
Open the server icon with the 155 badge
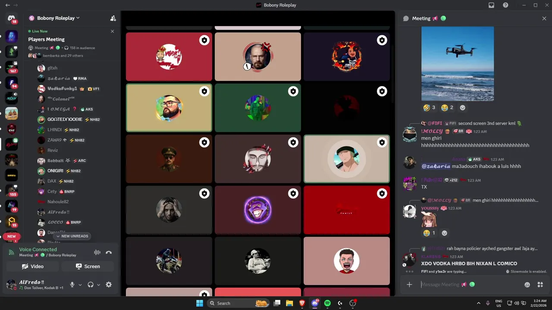point(12,190)
